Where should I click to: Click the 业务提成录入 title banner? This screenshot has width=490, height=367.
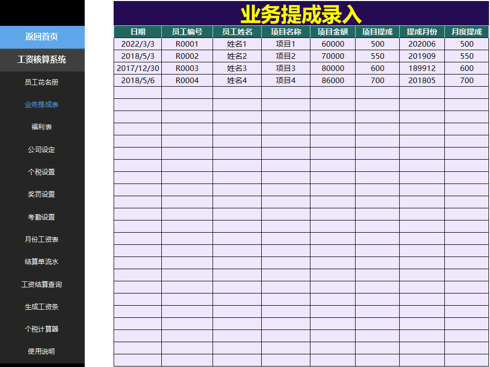pyautogui.click(x=301, y=13)
